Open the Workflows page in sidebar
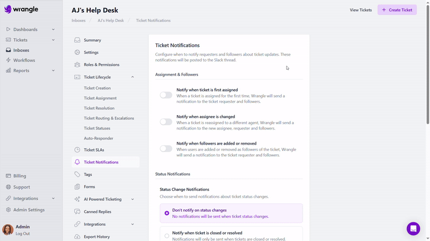Image resolution: width=430 pixels, height=241 pixels. coord(24,60)
